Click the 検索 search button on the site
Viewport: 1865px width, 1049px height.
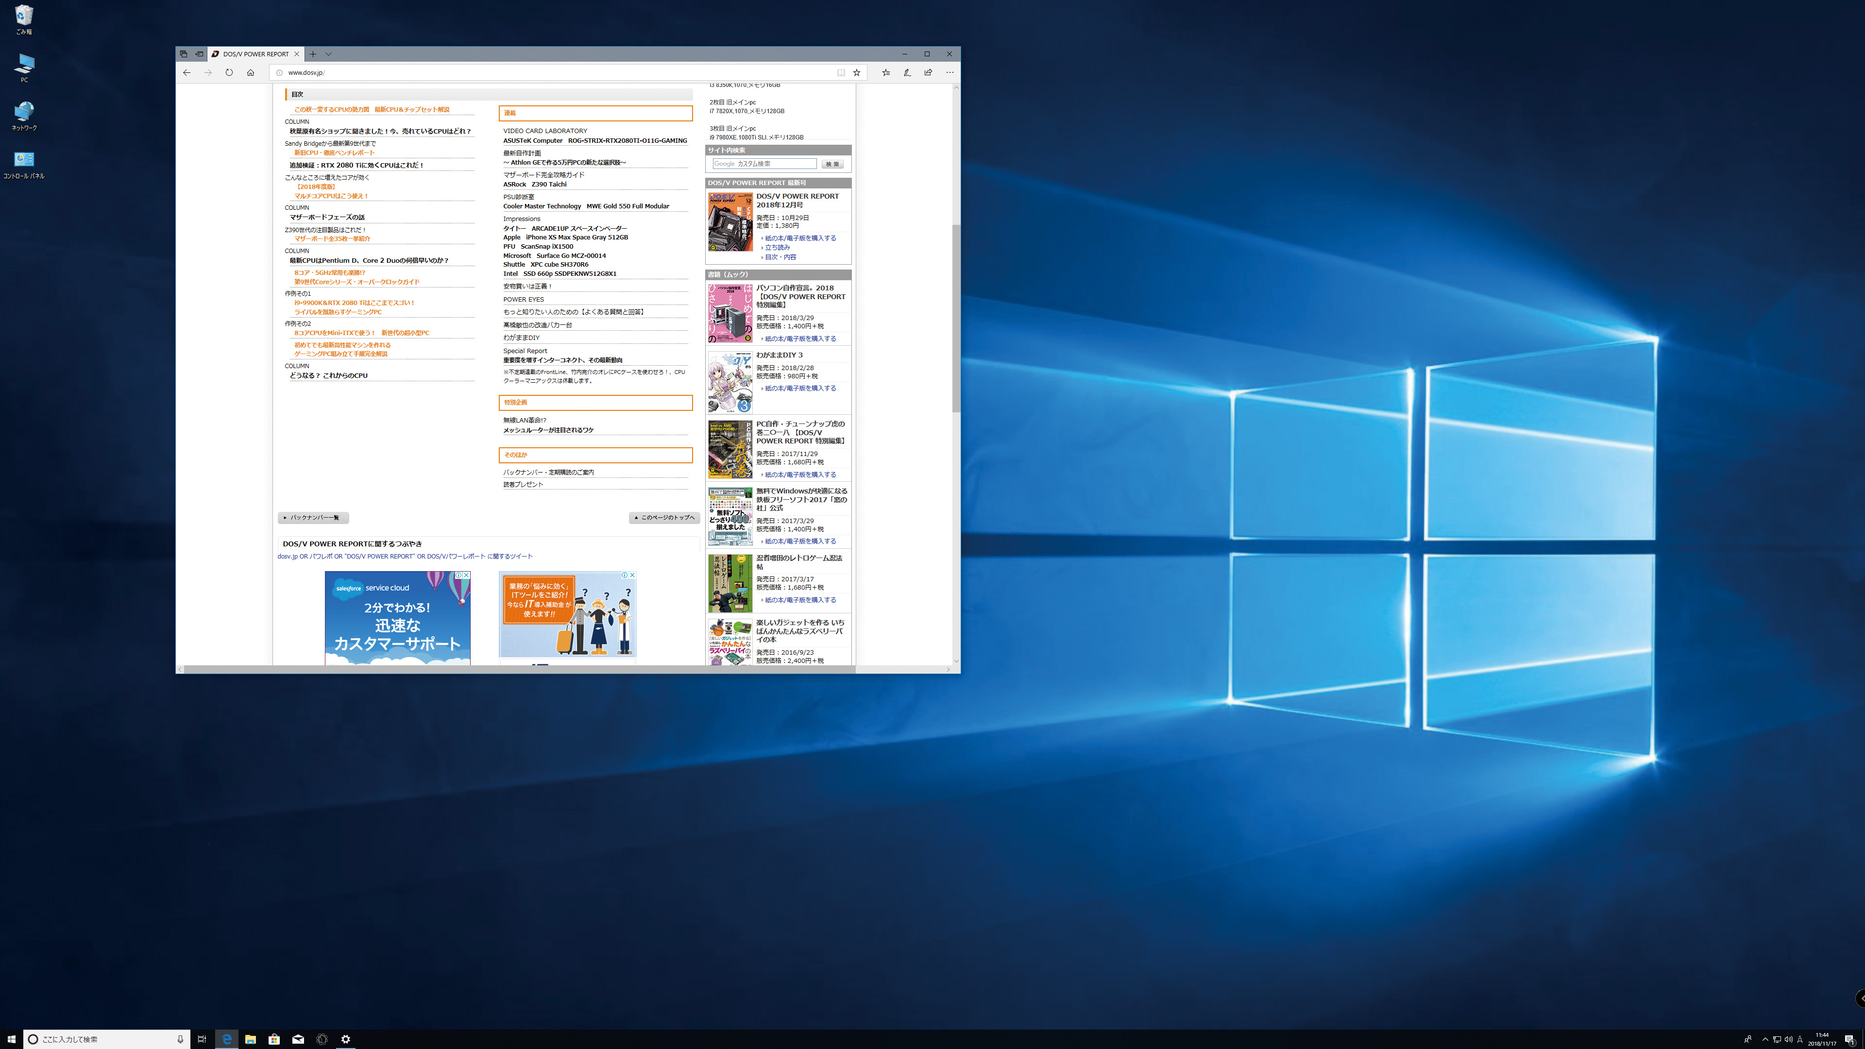coord(832,164)
